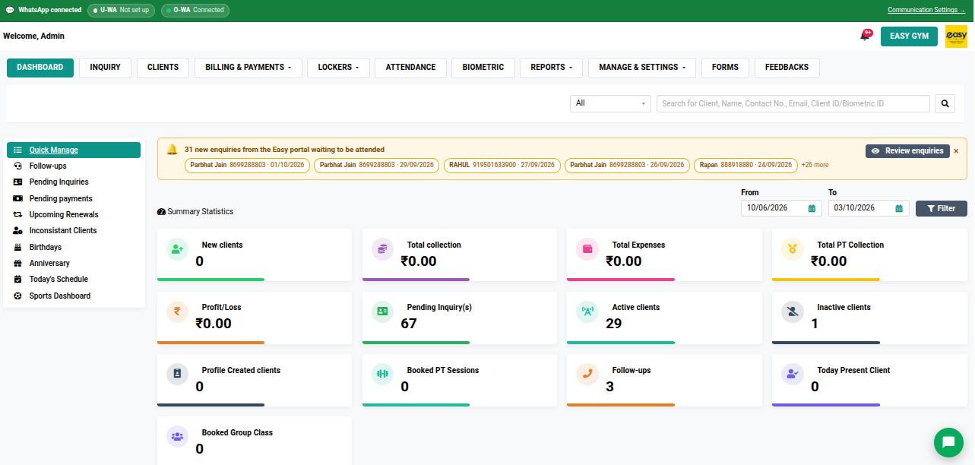Click the Easy Gym yellow logo
Viewport: 975px width, 465px height.
pyautogui.click(x=956, y=36)
